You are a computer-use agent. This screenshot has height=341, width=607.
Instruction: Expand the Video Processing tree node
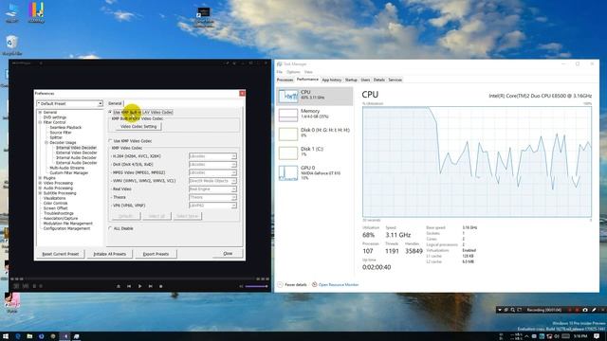coord(40,183)
